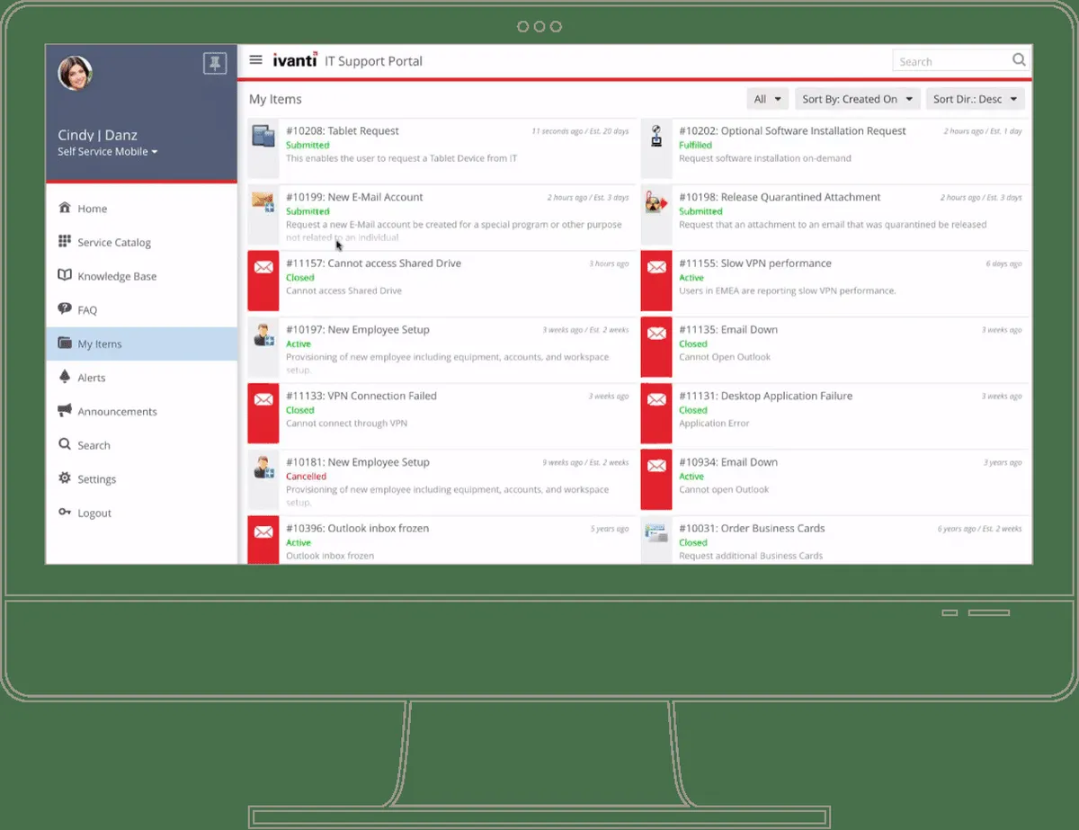Image resolution: width=1079 pixels, height=830 pixels.
Task: Click the Release Quarantined Attachment icon
Action: pyautogui.click(x=656, y=203)
